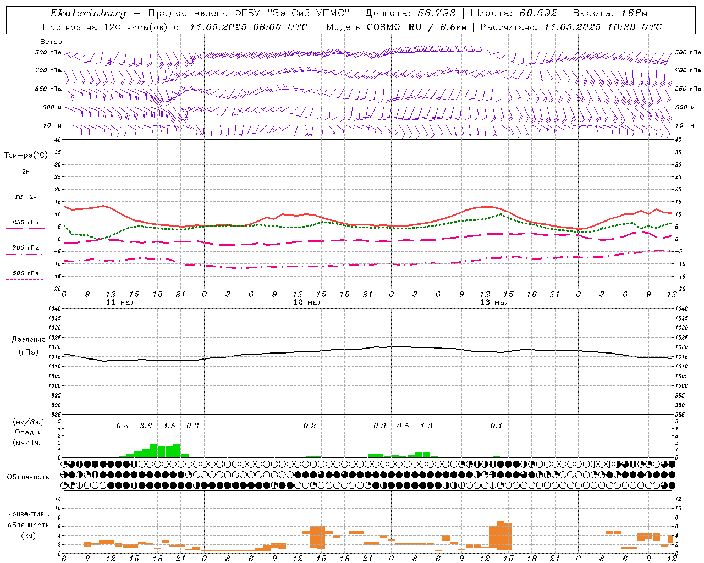This screenshot has height=563, width=704.
Task: Click the '12 мая' date label
Action: [x=307, y=302]
